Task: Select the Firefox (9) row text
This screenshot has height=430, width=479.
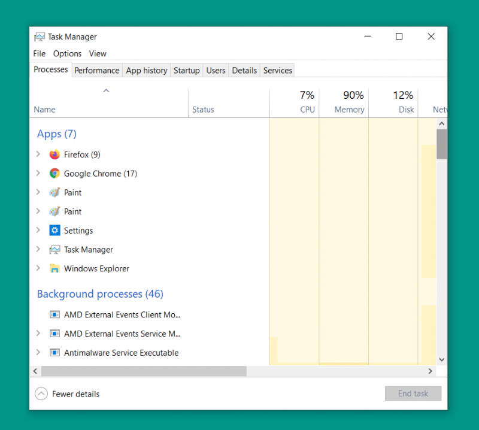Action: [x=82, y=155]
